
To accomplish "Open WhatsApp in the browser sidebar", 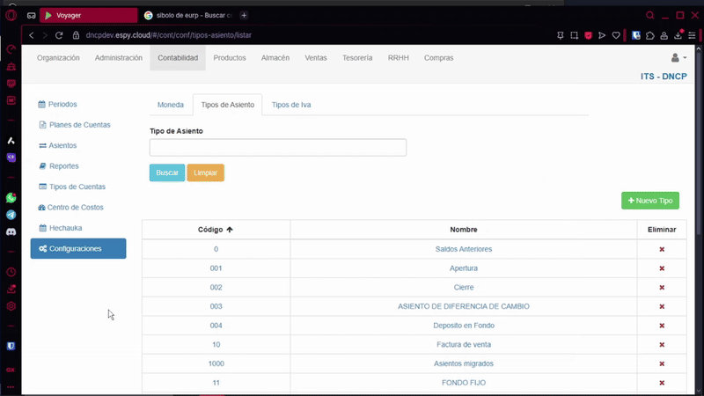I will [x=11, y=198].
